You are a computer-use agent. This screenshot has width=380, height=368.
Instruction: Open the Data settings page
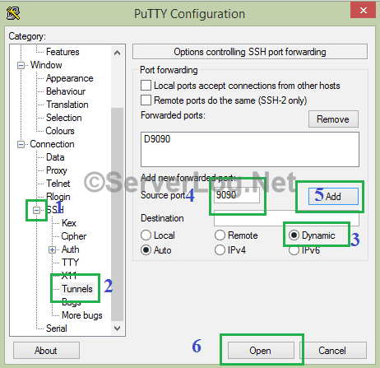pos(55,157)
